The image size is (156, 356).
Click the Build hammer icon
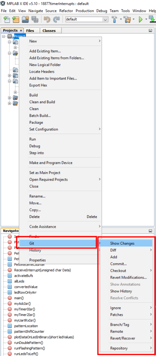coord(115,19)
